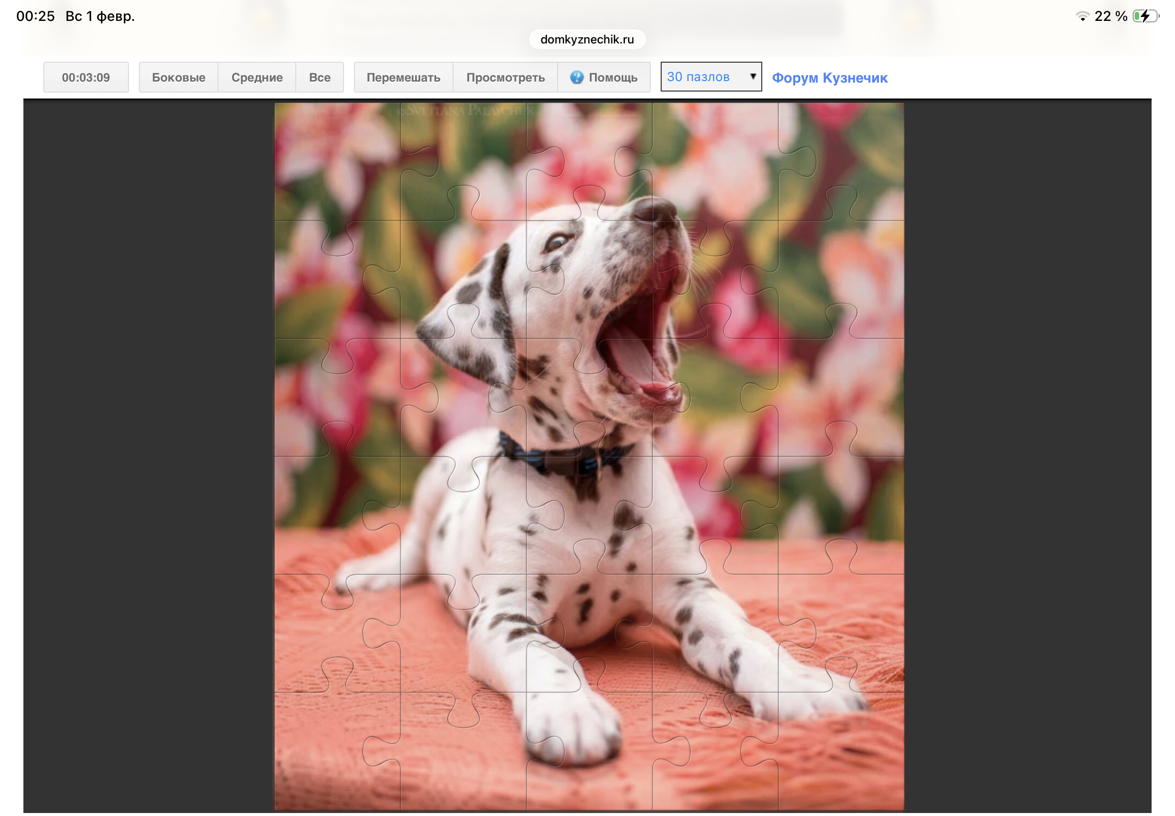The image size is (1175, 816).
Task: Tap the Wi-Fi status icon
Action: pos(1082,16)
